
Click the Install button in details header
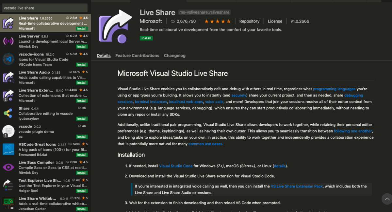click(146, 38)
